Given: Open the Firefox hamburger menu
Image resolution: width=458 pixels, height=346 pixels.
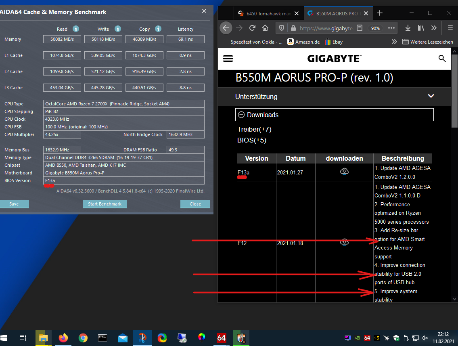Looking at the screenshot, I should 450,28.
